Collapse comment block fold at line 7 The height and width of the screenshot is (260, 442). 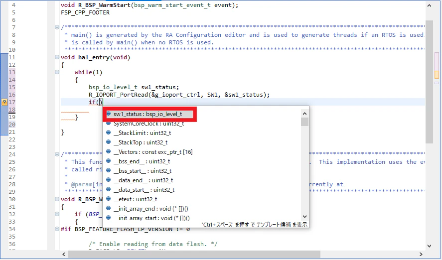coord(57,27)
